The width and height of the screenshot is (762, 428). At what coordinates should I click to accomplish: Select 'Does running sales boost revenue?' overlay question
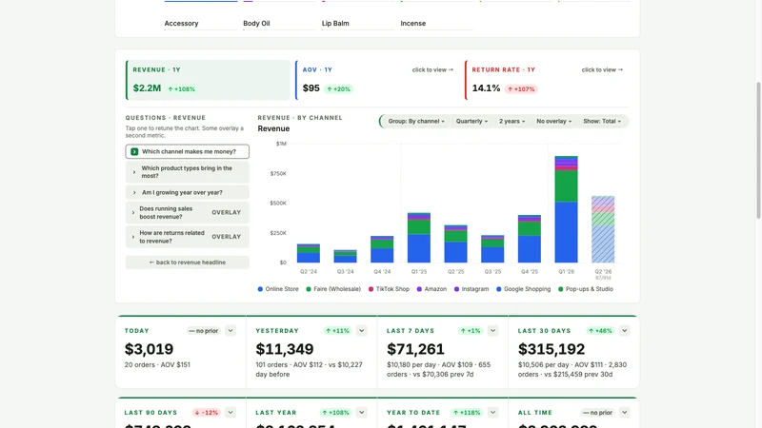pyautogui.click(x=187, y=212)
